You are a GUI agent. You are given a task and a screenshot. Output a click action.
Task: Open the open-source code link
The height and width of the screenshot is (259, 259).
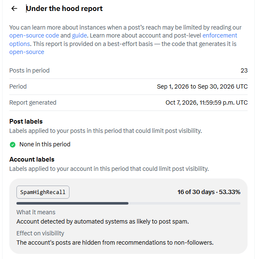coord(34,35)
